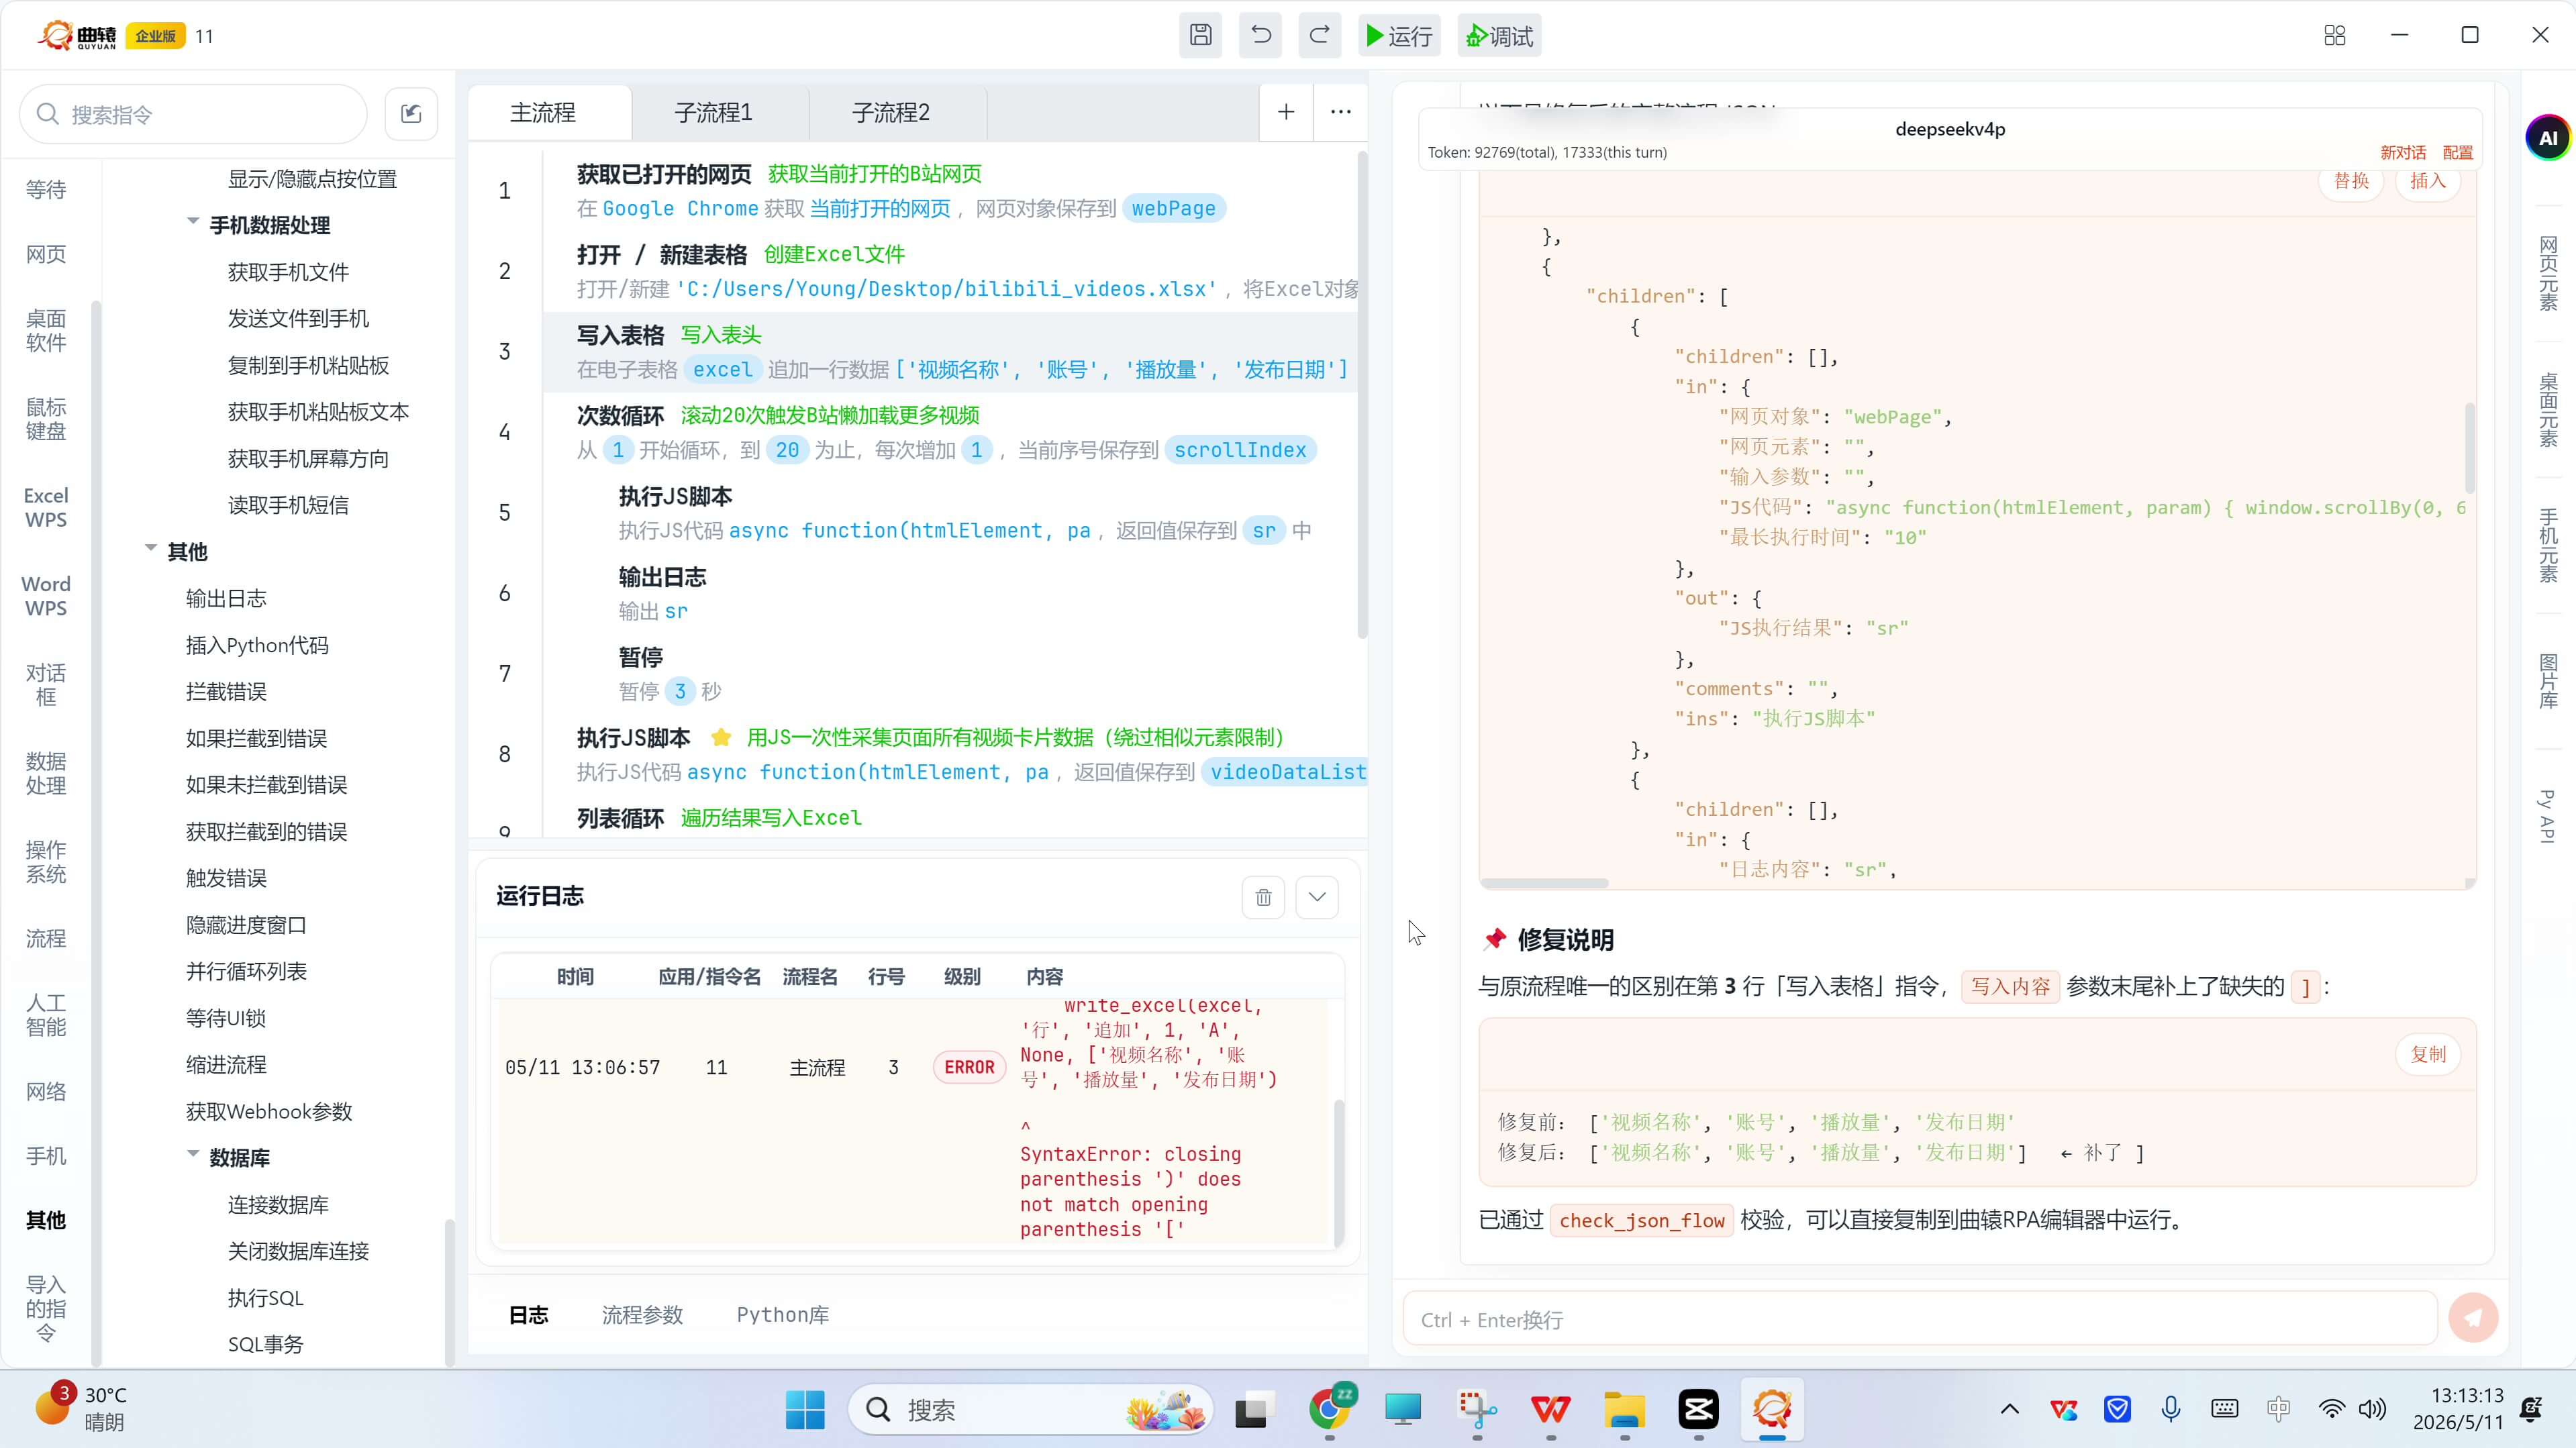Clear the run log with the trash icon
The image size is (2576, 1448).
1263,897
